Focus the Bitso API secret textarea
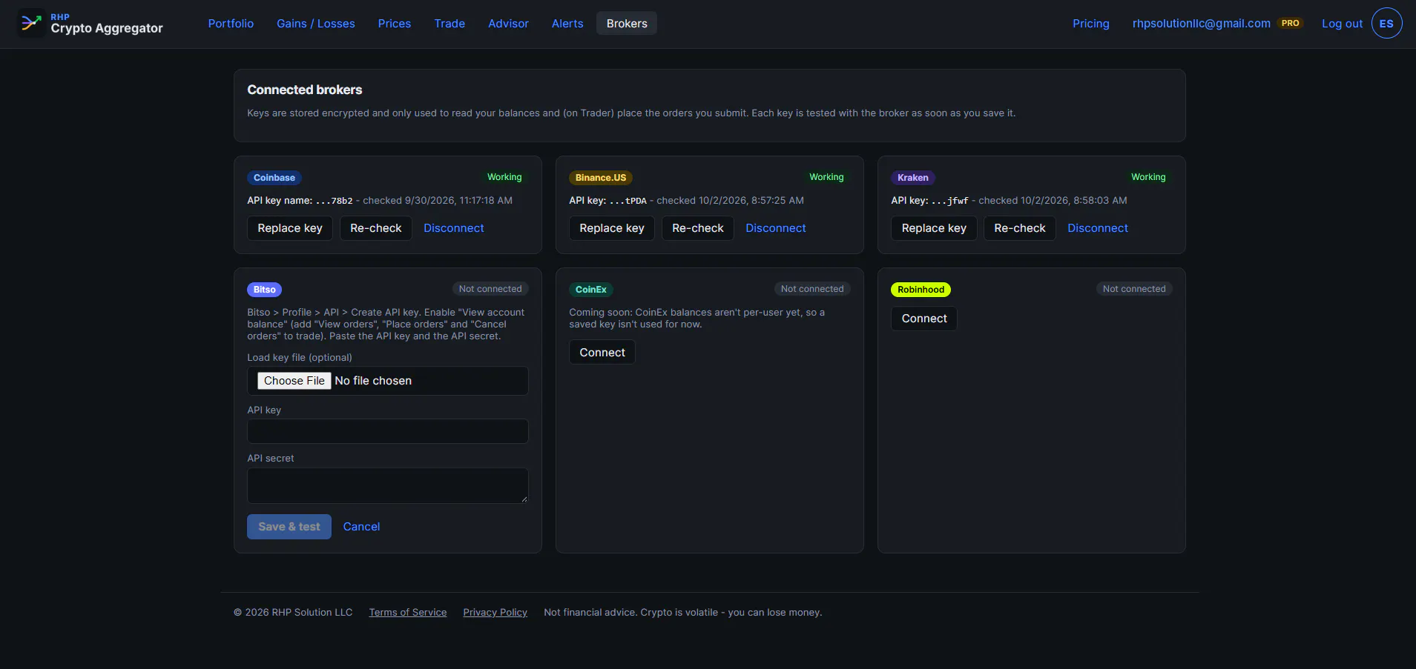Viewport: 1416px width, 669px height. tap(388, 485)
